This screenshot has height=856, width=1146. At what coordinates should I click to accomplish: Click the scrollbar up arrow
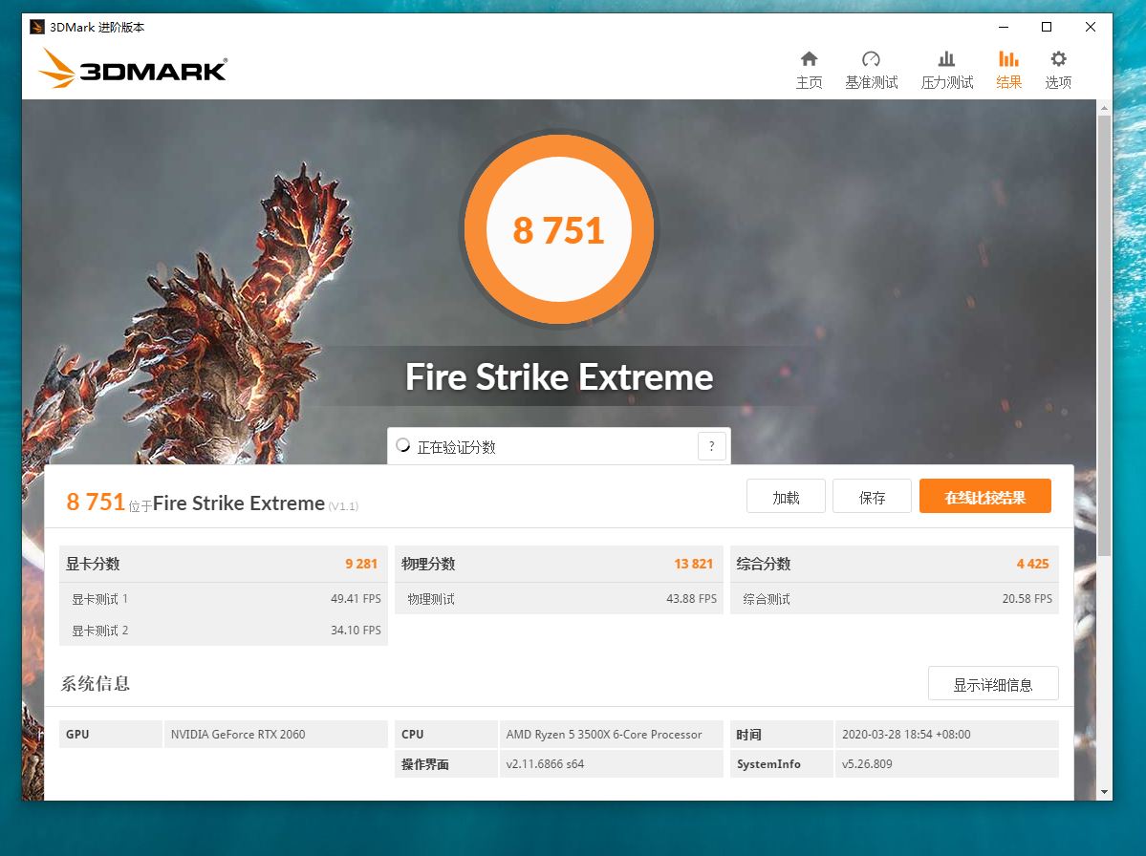click(x=1104, y=108)
